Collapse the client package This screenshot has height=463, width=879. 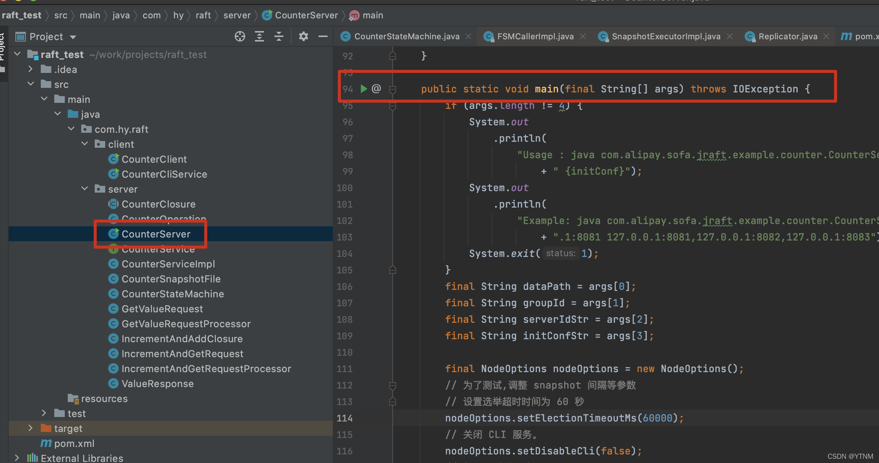(85, 144)
